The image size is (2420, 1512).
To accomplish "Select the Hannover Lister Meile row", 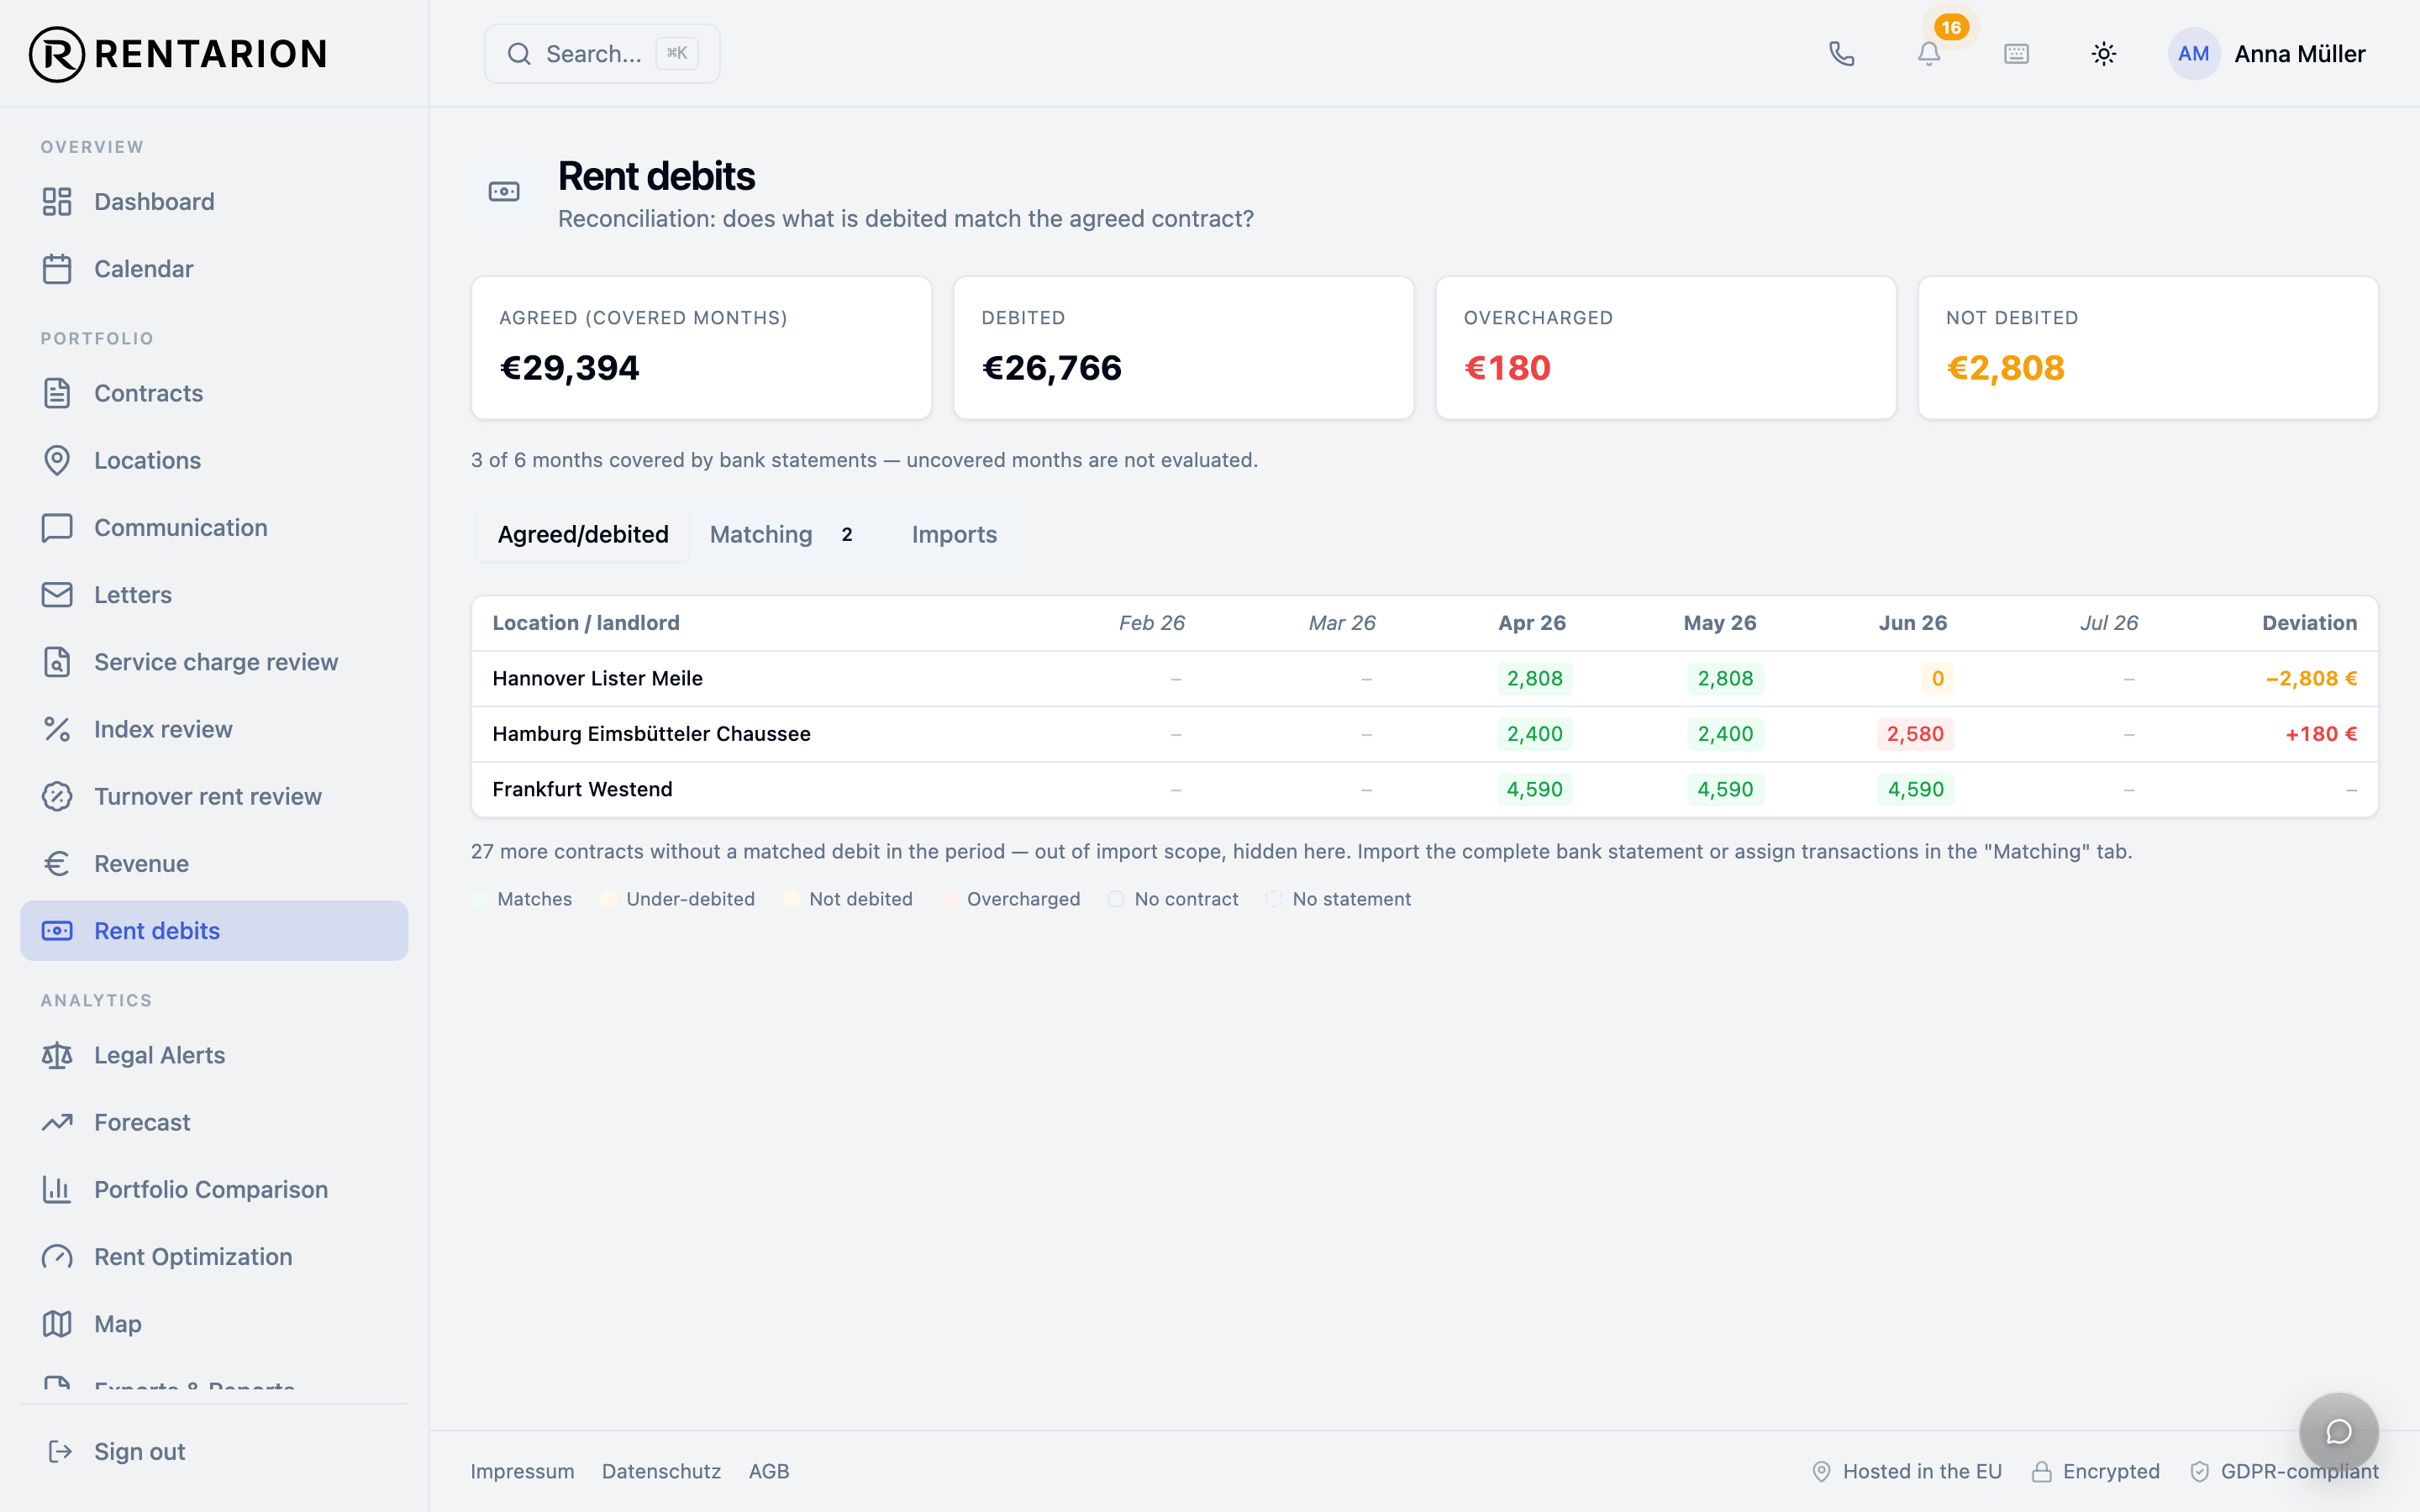I will (x=1424, y=679).
